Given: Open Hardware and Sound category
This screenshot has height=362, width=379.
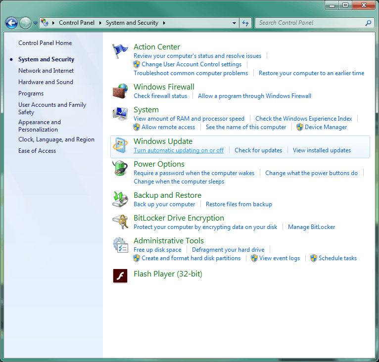Looking at the screenshot, I should coord(46,82).
